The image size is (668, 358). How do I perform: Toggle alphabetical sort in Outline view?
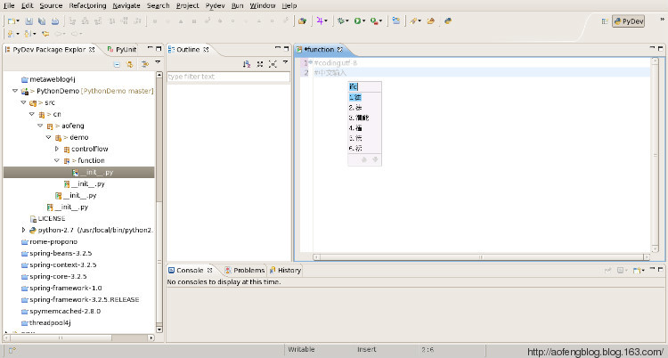pyautogui.click(x=246, y=64)
